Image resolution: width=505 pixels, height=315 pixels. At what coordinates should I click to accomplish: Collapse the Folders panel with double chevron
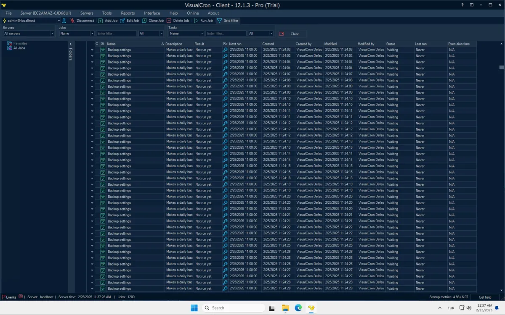pyautogui.click(x=71, y=44)
